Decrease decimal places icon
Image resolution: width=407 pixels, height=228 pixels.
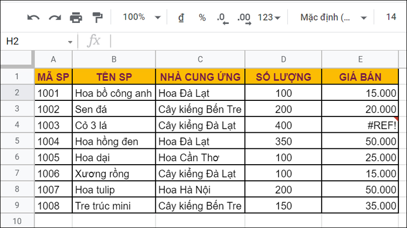coord(222,18)
